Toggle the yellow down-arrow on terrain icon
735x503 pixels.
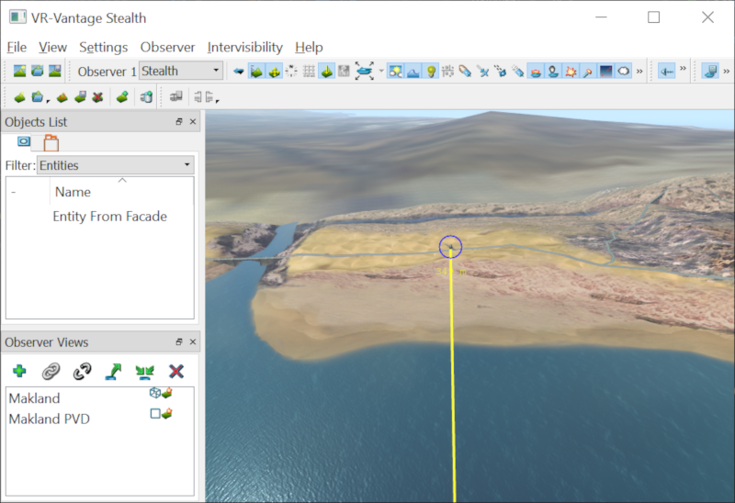[x=327, y=72]
